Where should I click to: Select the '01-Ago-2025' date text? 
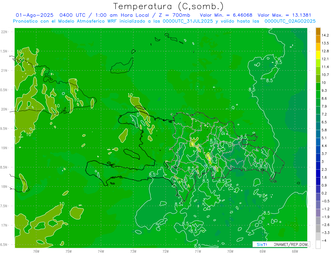point(34,15)
